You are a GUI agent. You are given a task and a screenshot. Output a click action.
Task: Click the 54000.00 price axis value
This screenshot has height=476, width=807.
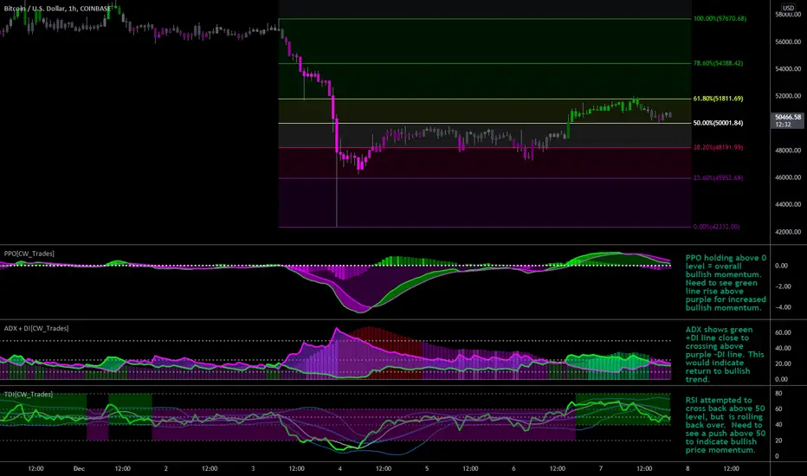pyautogui.click(x=788, y=69)
